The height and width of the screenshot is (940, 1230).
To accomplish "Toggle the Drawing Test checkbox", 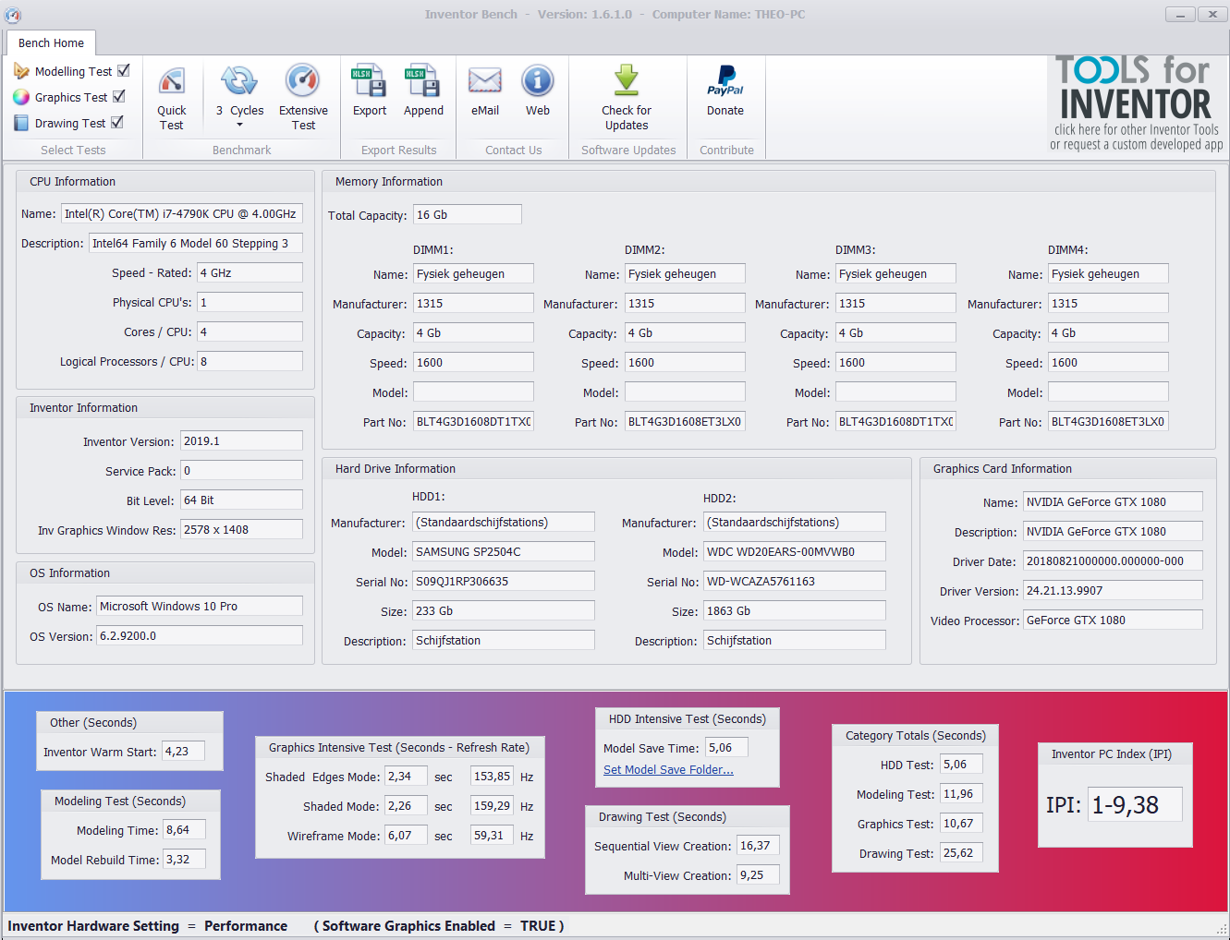I will 118,122.
